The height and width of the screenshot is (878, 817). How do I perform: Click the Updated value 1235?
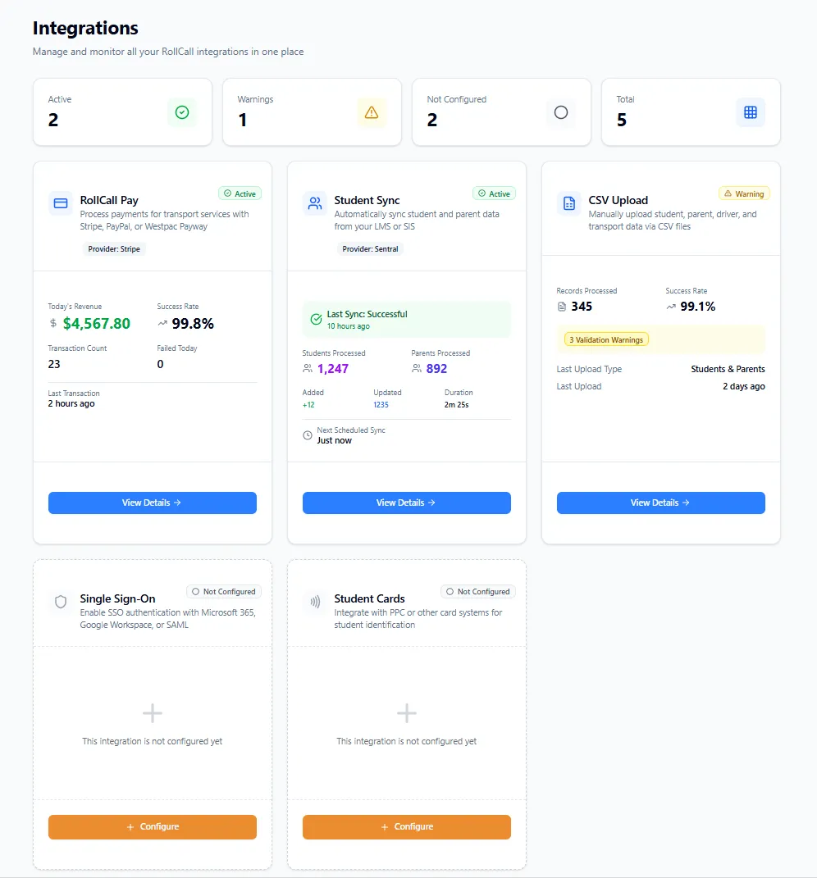click(381, 405)
